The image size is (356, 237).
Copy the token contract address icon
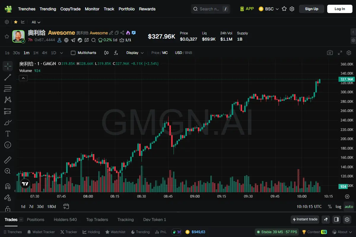[117, 33]
